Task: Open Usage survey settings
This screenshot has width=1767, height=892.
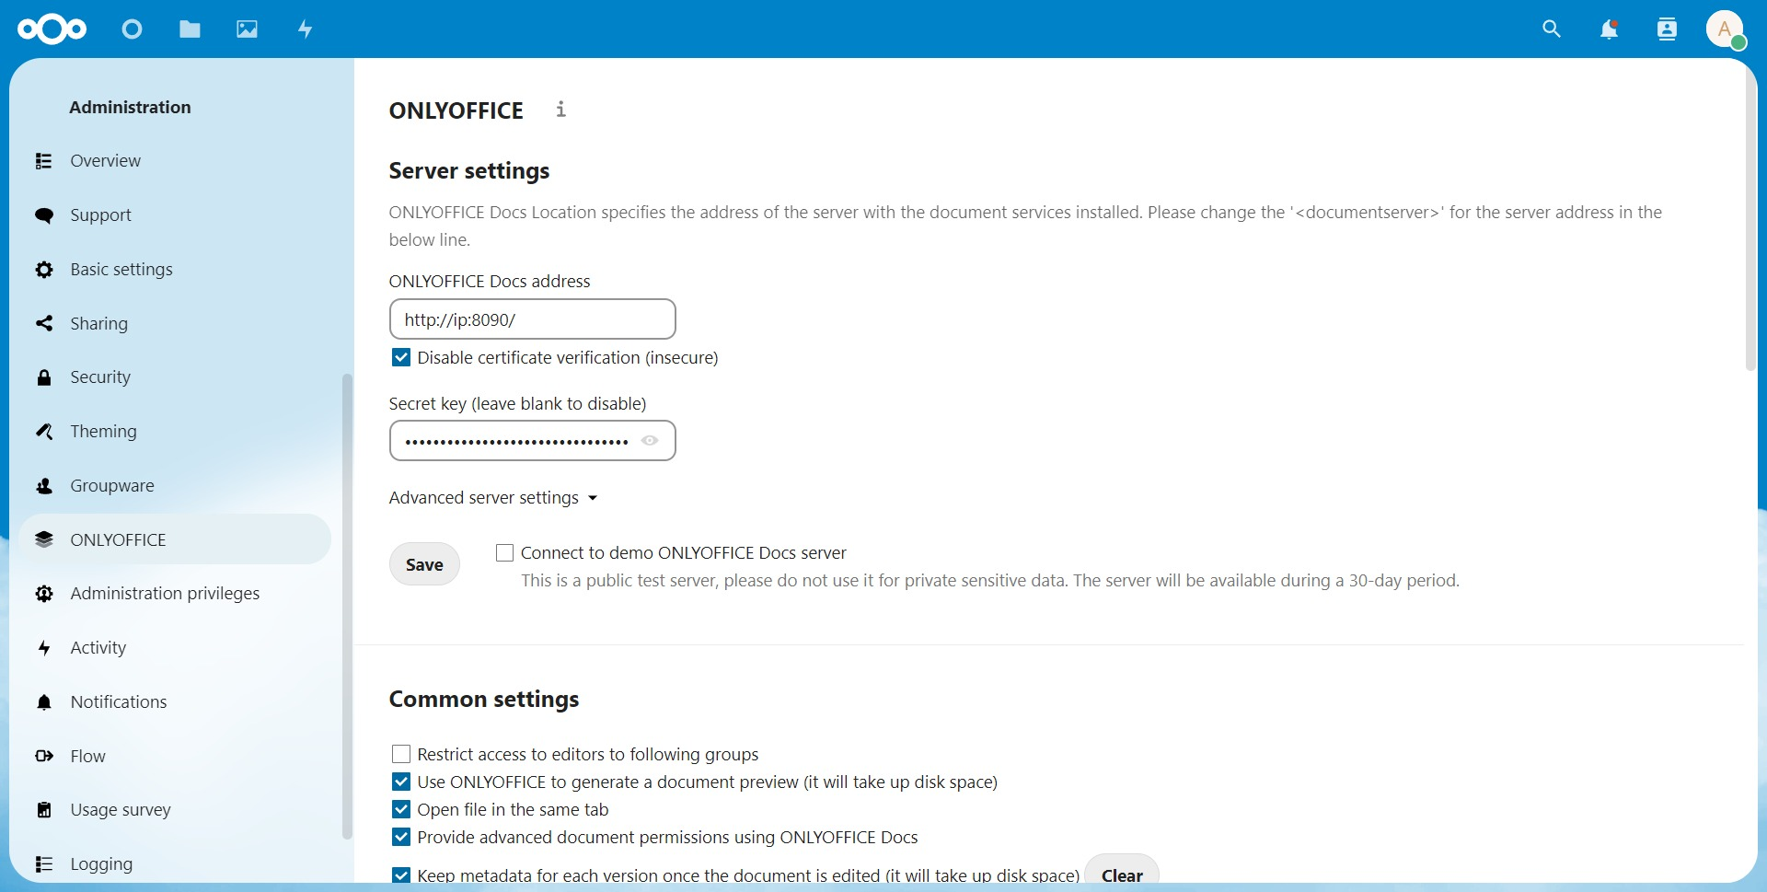Action: 175,810
